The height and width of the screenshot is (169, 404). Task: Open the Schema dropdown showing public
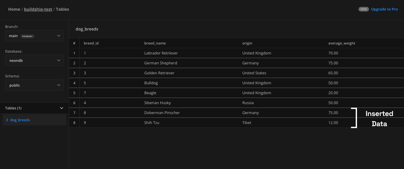[34, 85]
